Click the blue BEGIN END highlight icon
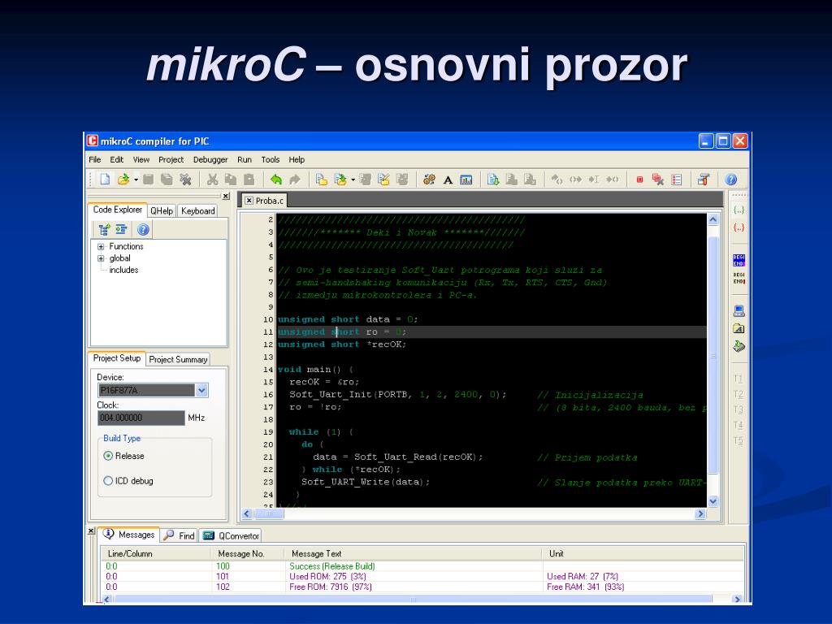Image resolution: width=832 pixels, height=624 pixels. [739, 261]
